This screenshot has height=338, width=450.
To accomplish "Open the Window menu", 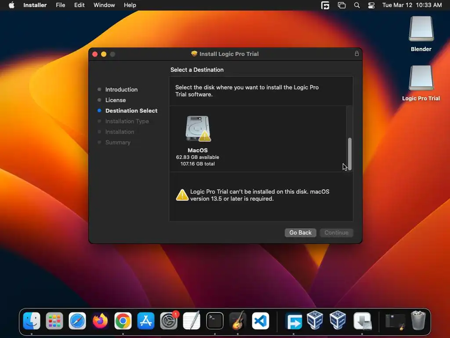I will point(104,5).
